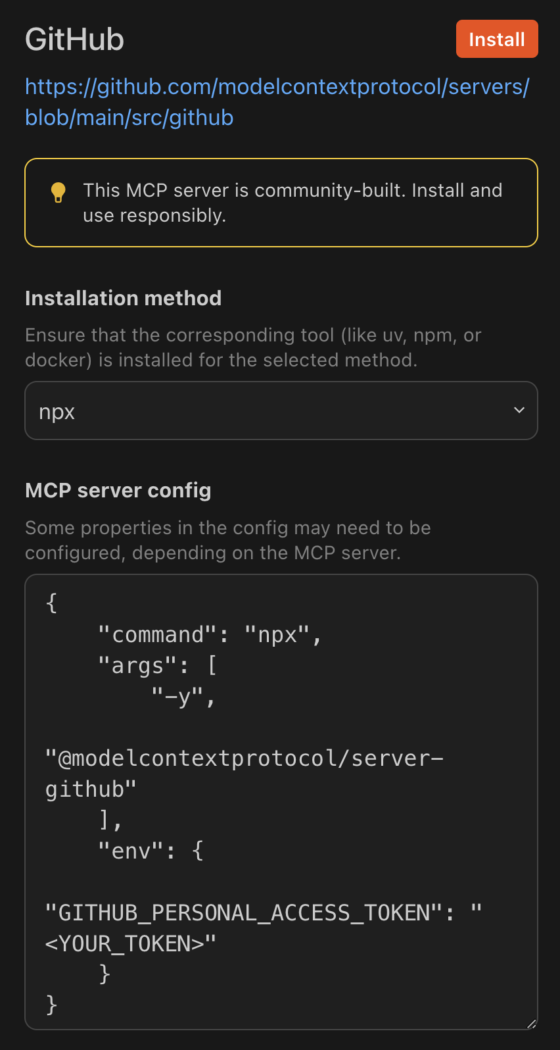Click the MCP server config section header
560x1050 pixels.
tap(118, 490)
